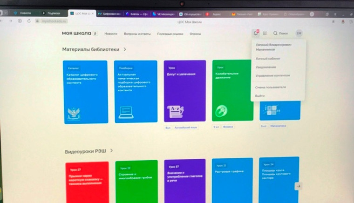Viewport: 354px width, 203px height.
Task: Click the Видеоуроки РЭШ heading
Action: [85, 151]
